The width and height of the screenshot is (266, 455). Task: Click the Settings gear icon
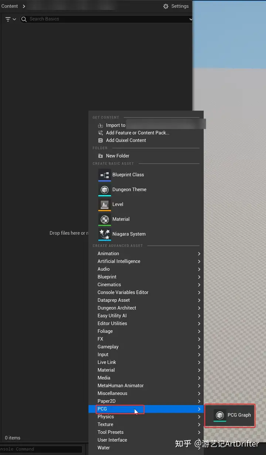coord(166,6)
